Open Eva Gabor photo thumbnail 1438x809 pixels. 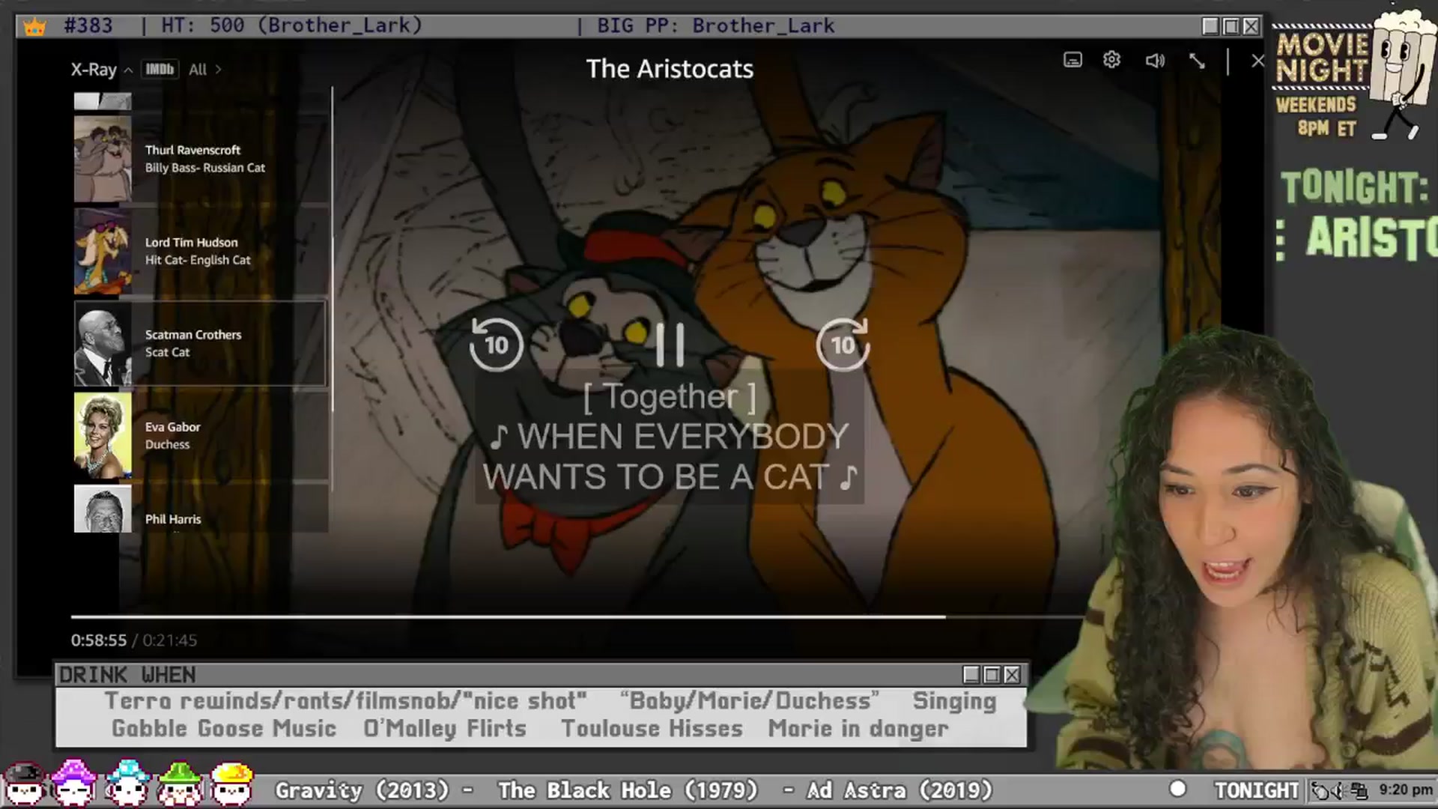(x=103, y=435)
